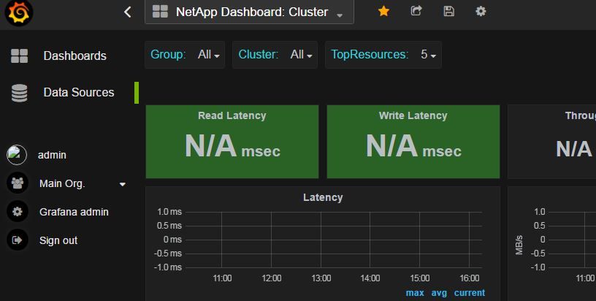Star this dashboard as favorite
596x301 pixels.
point(383,11)
